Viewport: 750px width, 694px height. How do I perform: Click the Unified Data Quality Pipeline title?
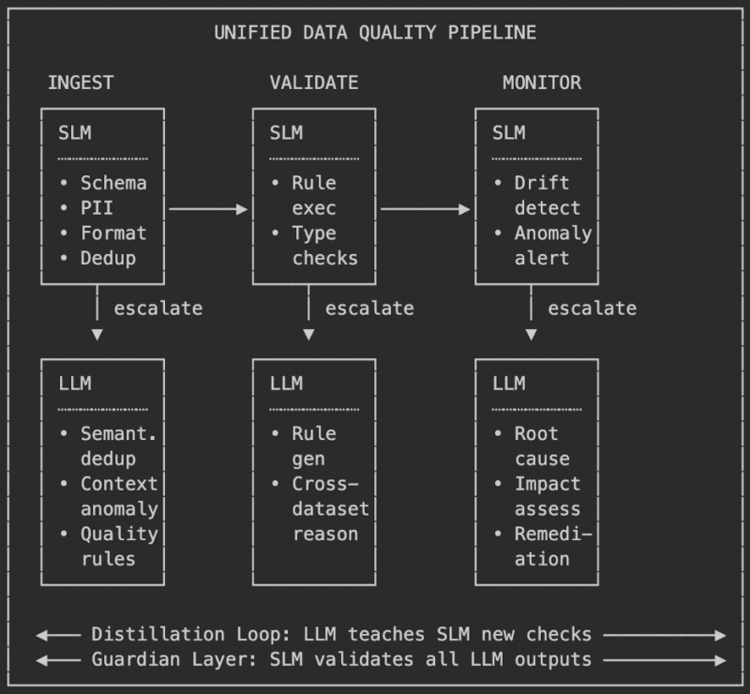[375, 33]
